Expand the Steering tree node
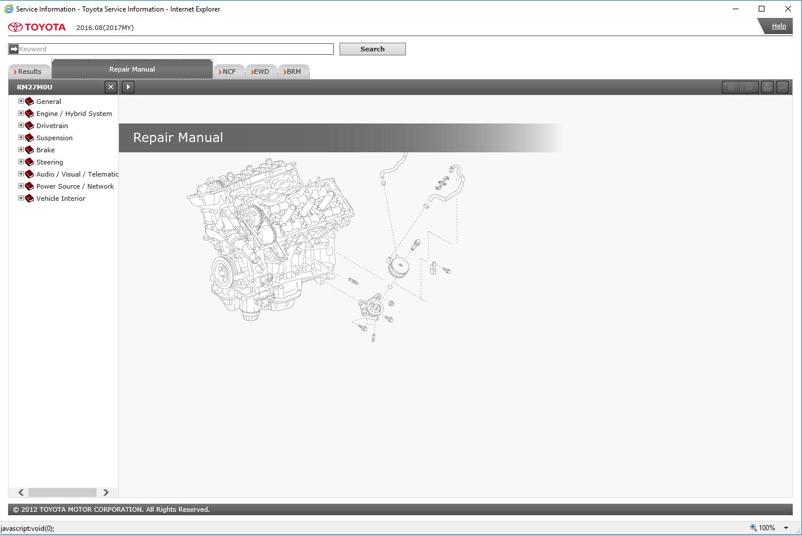802x536 pixels. point(21,162)
